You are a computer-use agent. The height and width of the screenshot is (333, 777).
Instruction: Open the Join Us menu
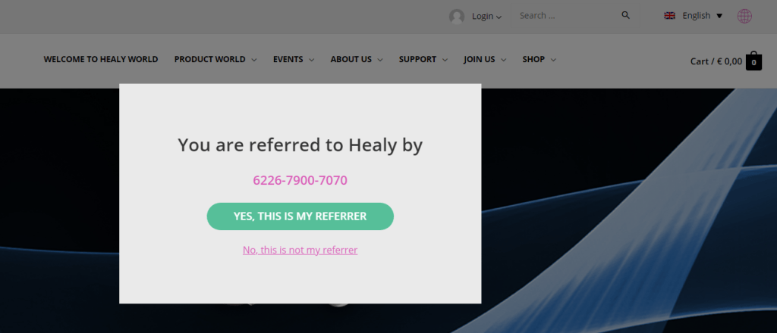(x=480, y=60)
